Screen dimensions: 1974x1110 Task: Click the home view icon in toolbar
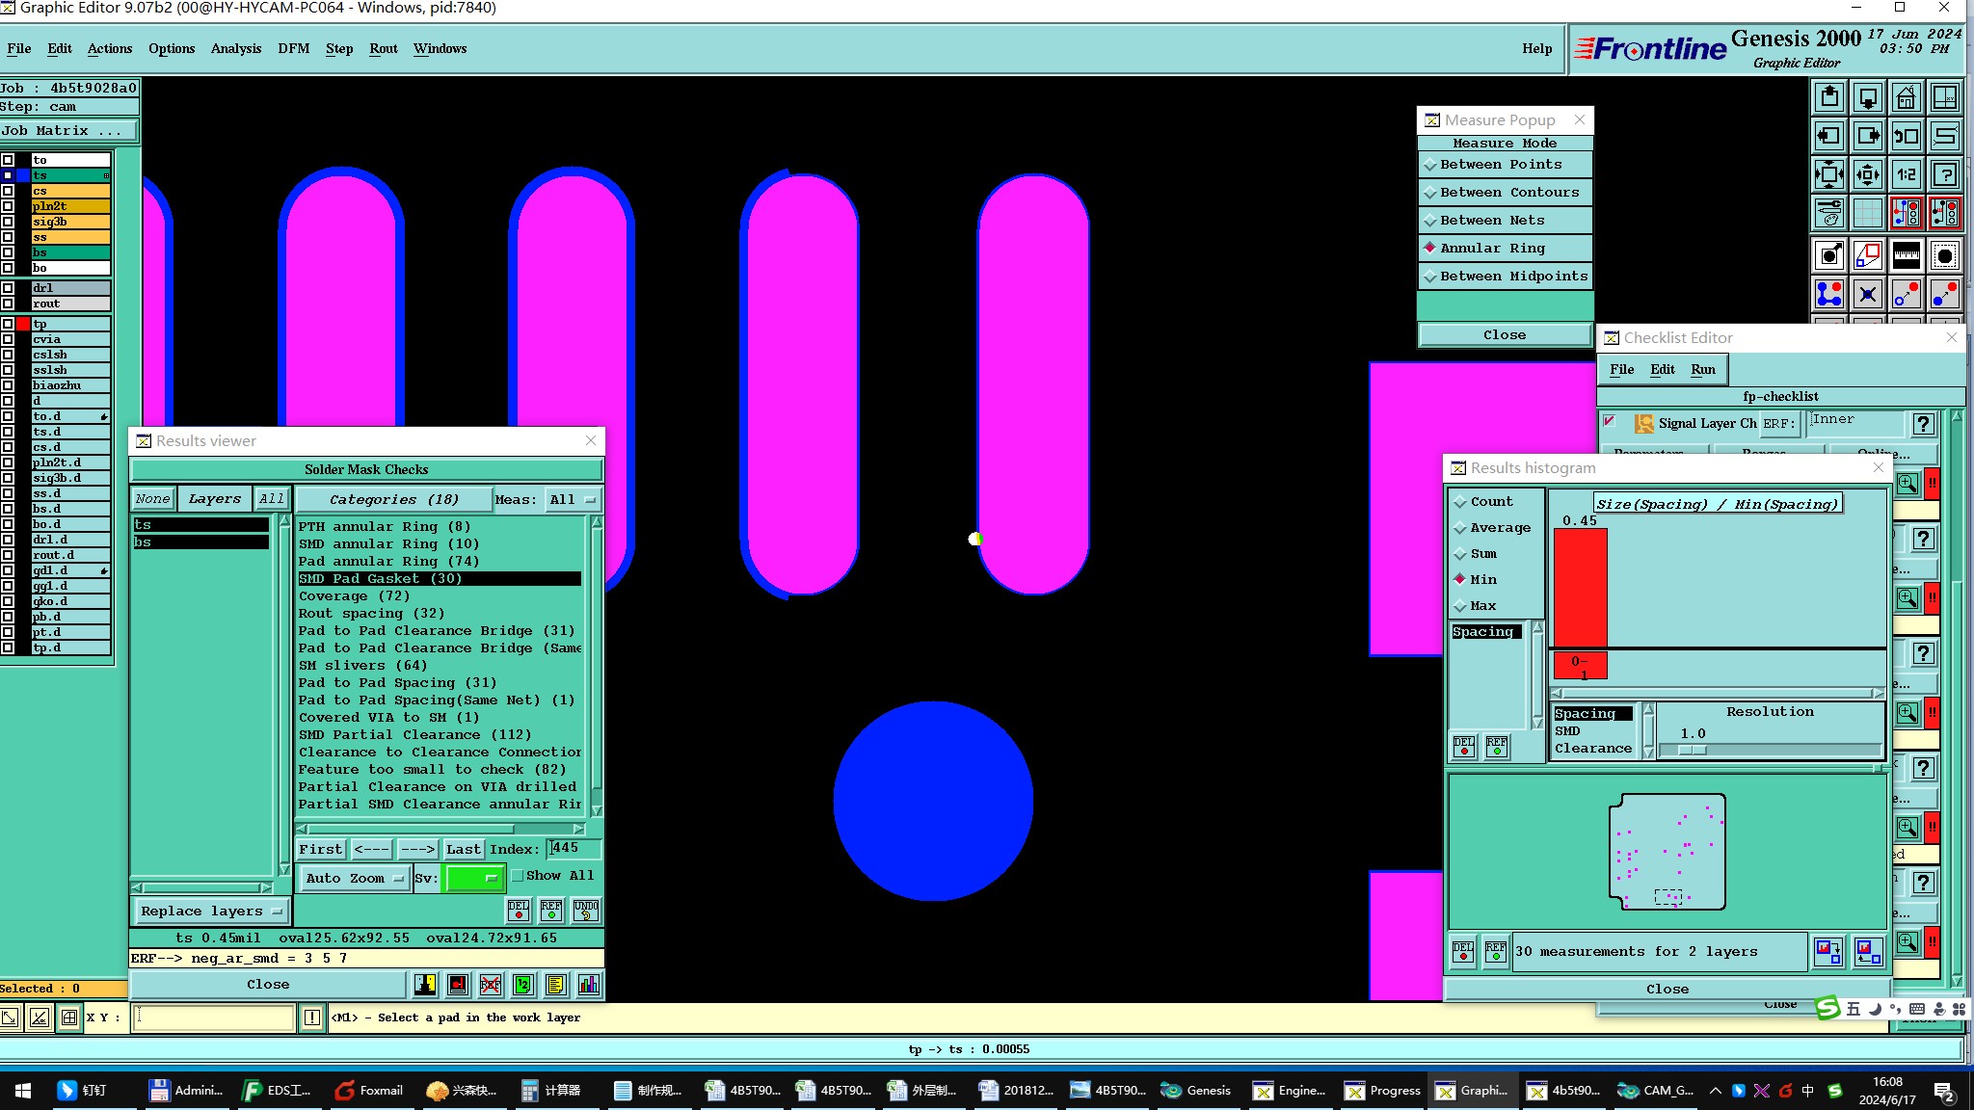1906,97
